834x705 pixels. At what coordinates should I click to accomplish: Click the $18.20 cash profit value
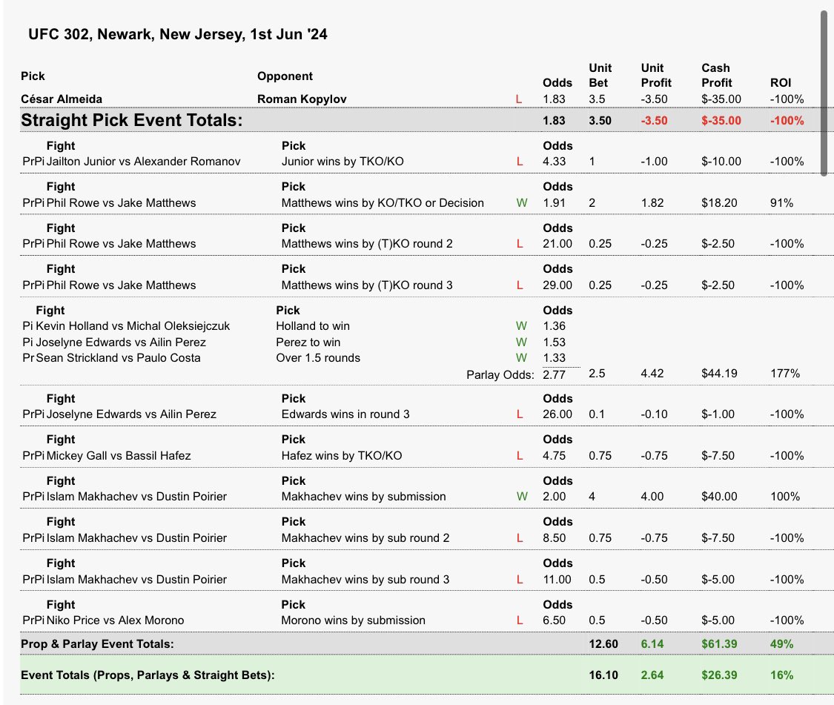click(x=719, y=202)
